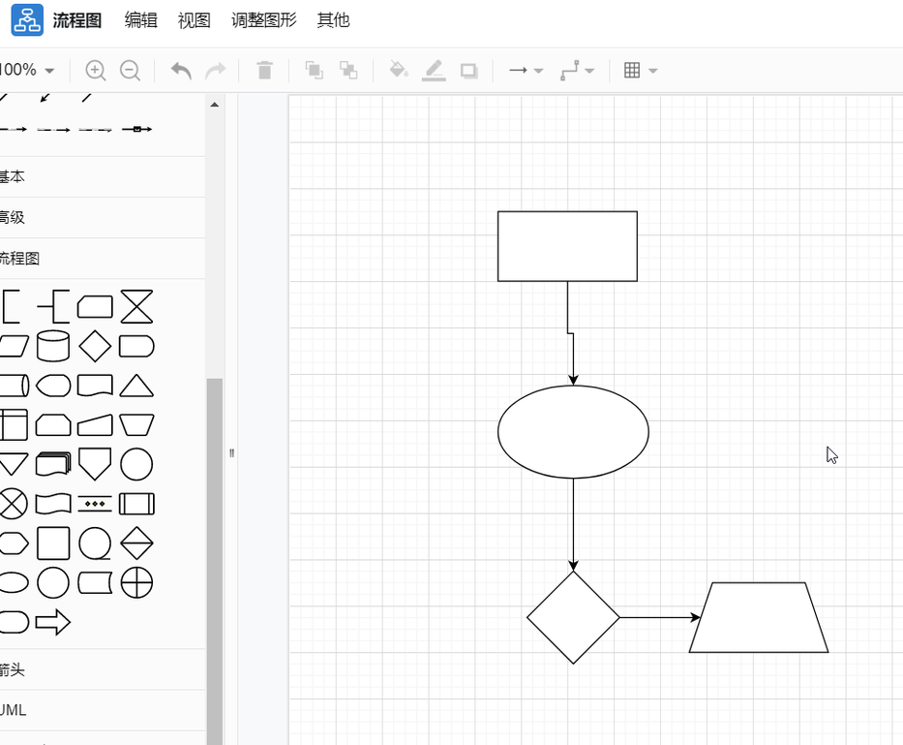903x745 pixels.
Task: Select the rectangle on the canvas
Action: coord(567,246)
